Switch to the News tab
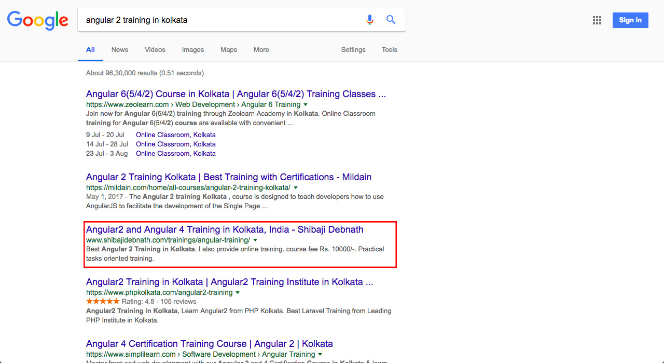Screen dimensions: 664x363 click(119, 50)
